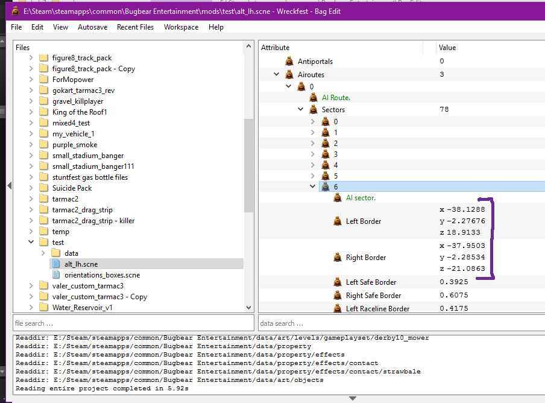
Task: Click the left panel collapse arrow
Action: click(x=10, y=186)
